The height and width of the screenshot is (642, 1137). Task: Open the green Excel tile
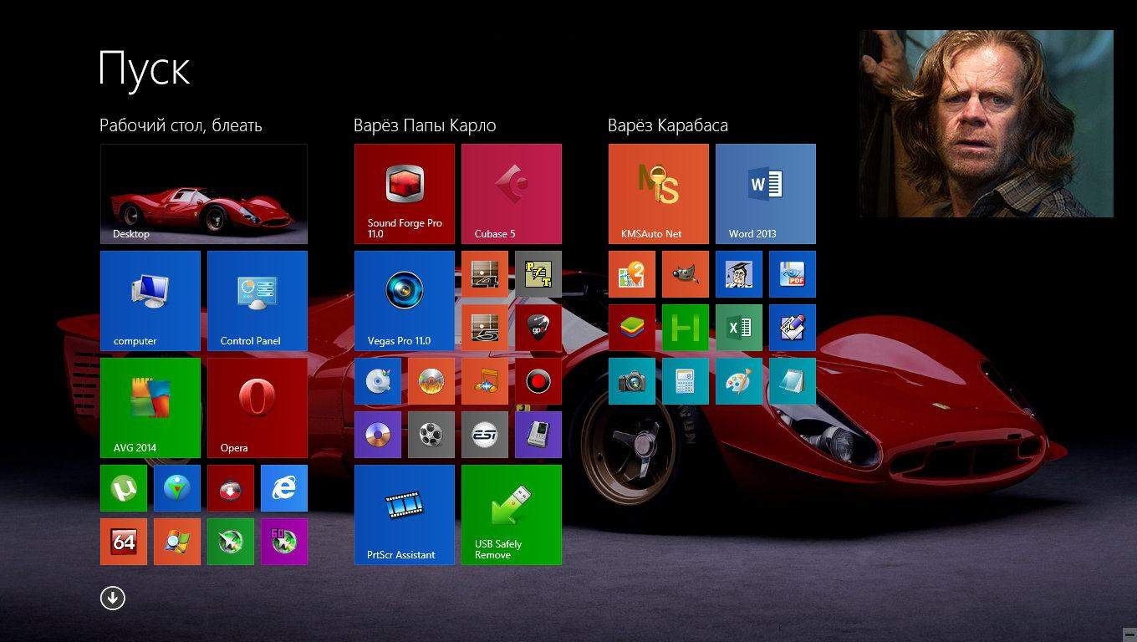[739, 328]
